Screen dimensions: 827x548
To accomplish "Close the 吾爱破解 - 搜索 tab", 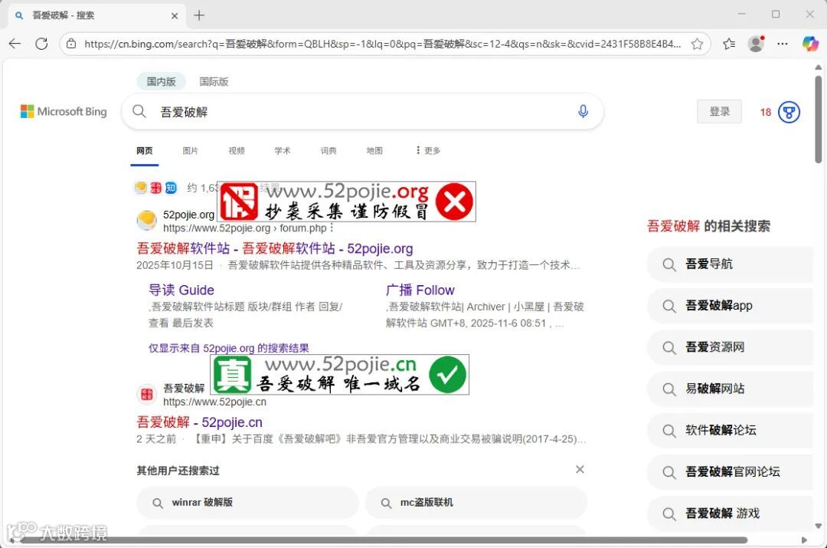I will (x=175, y=16).
